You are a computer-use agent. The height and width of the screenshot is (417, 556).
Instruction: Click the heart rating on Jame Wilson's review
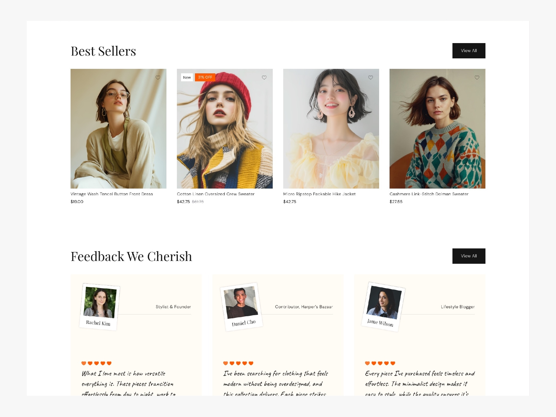coord(380,363)
